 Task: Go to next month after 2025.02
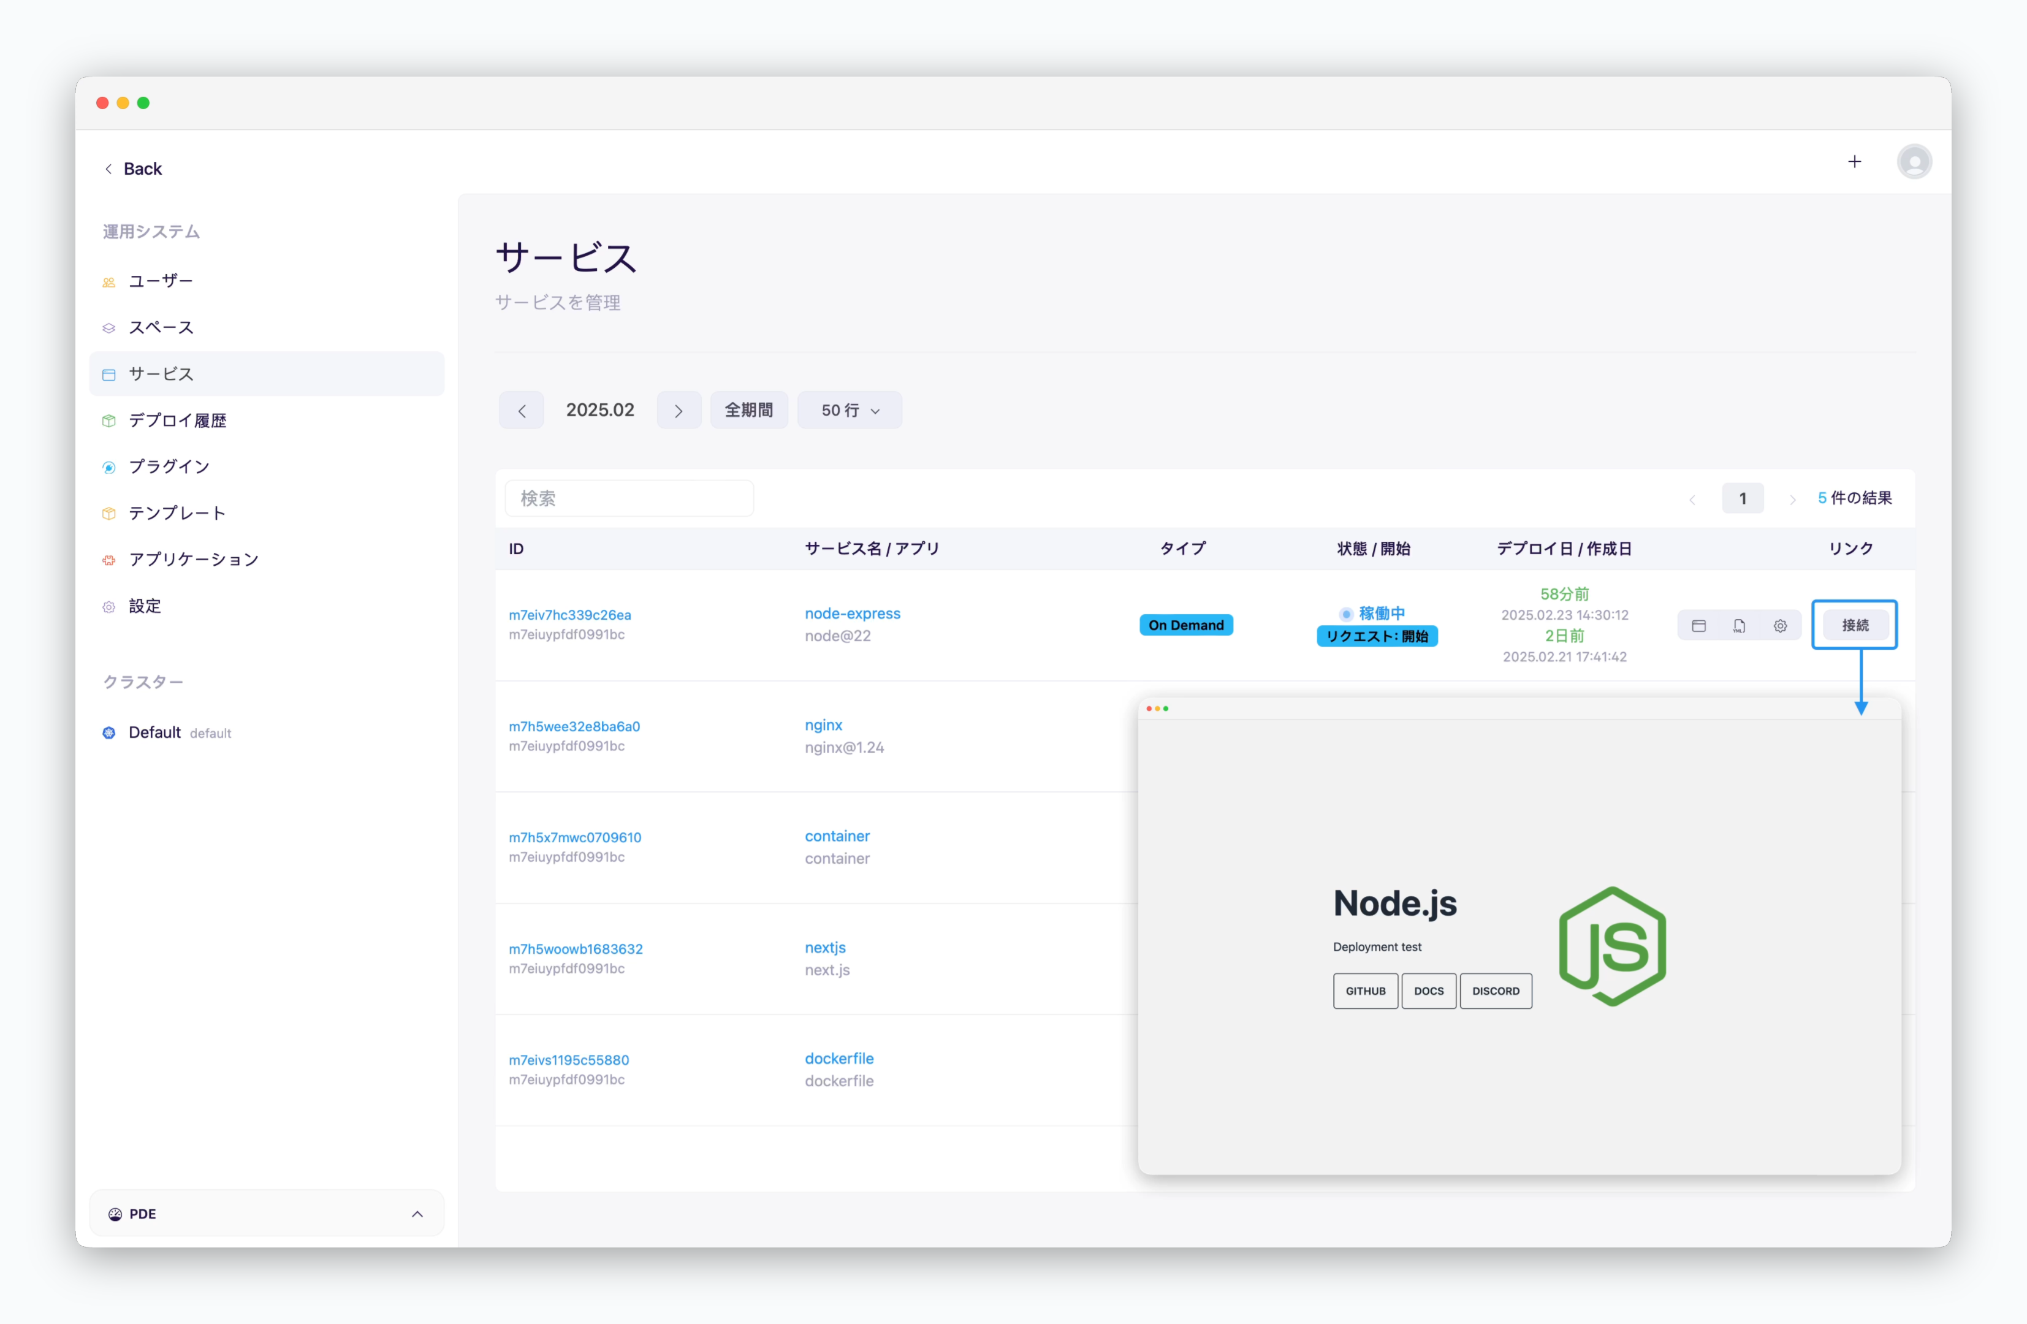click(x=679, y=411)
